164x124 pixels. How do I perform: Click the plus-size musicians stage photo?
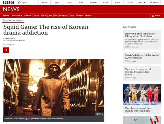(142, 94)
